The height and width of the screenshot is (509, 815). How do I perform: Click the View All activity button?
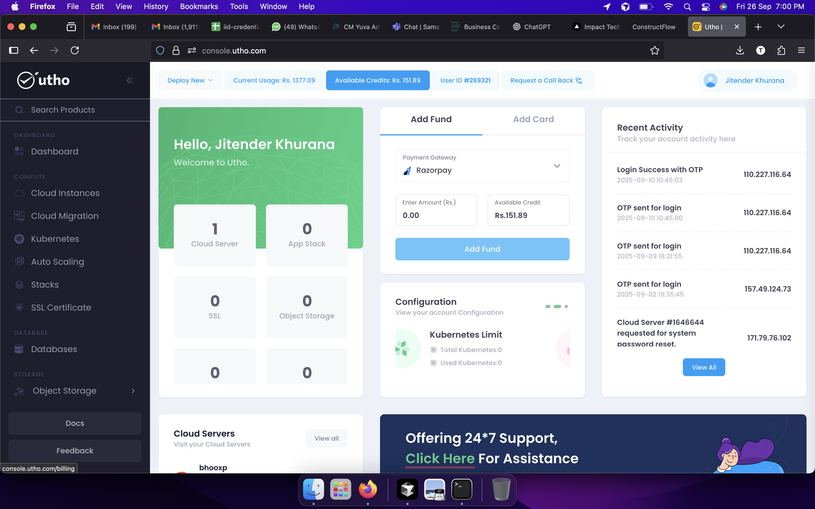704,367
